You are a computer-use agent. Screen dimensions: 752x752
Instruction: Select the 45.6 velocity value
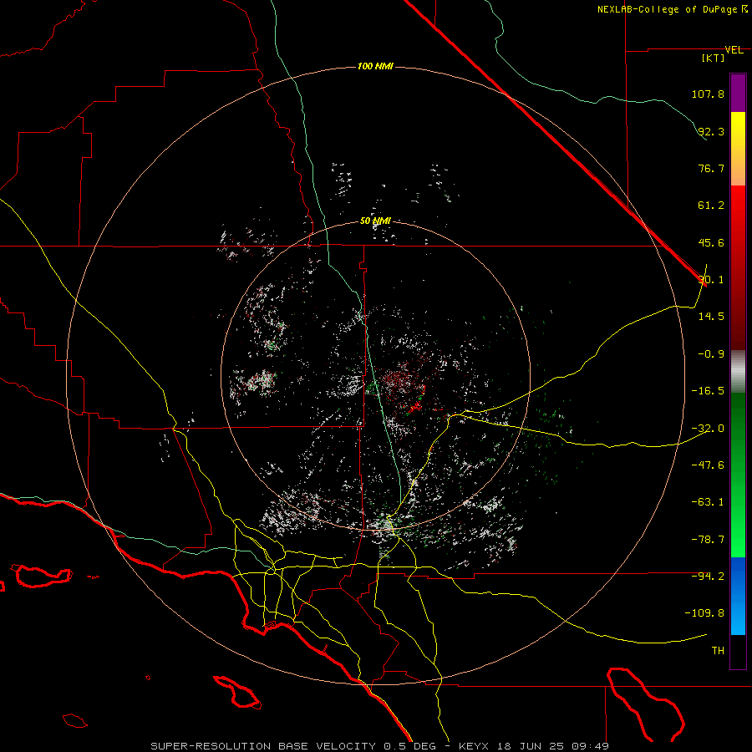[x=711, y=242]
